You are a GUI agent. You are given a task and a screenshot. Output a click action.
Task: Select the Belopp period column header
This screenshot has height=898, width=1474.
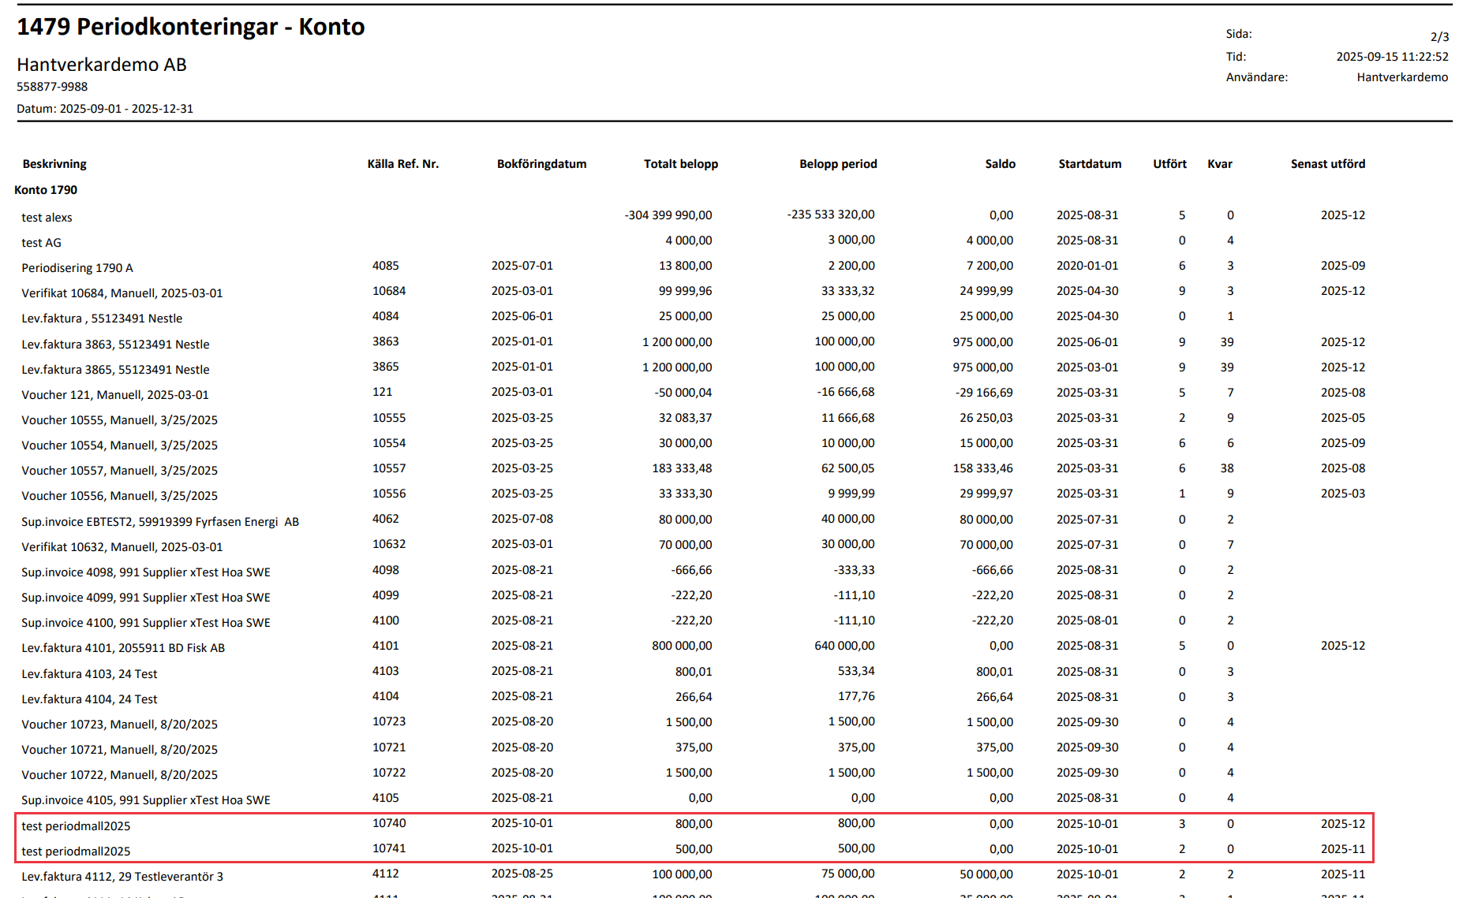(x=837, y=164)
